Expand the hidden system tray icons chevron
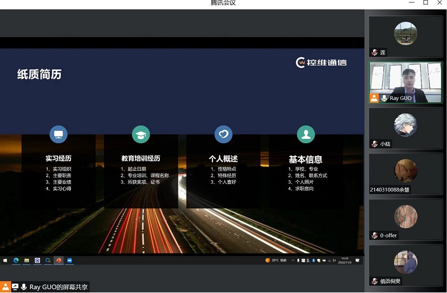The height and width of the screenshot is (293, 447). [x=293, y=260]
